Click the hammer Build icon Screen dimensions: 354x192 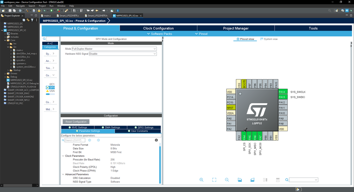[x=27, y=10]
